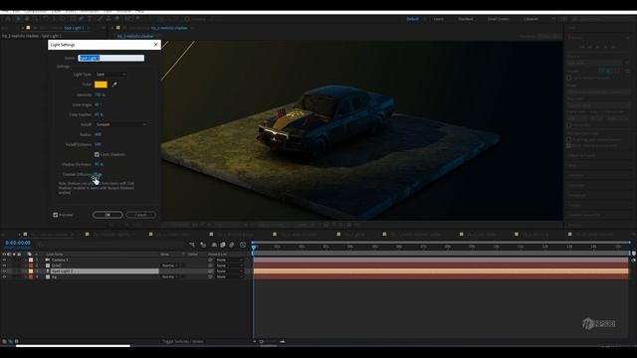Open Mode dropdown for the bg layer
The height and width of the screenshot is (358, 637).
[x=170, y=276]
